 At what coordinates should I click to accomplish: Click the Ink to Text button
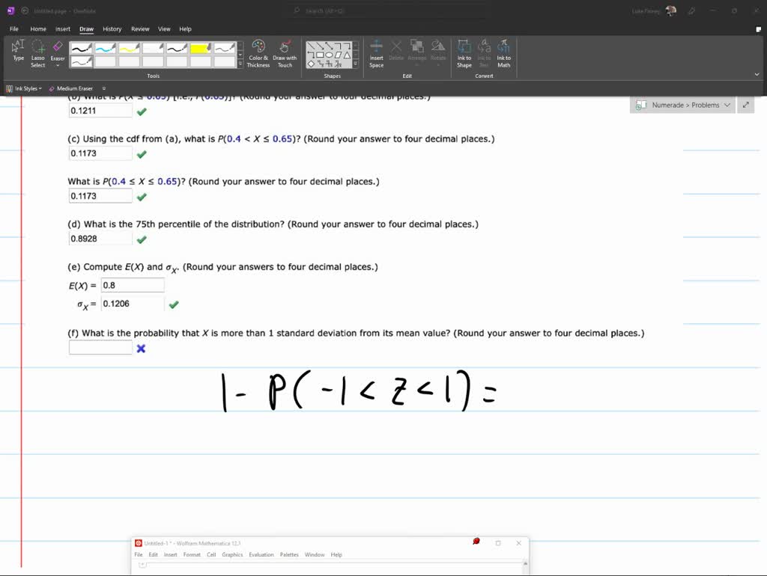click(x=484, y=54)
